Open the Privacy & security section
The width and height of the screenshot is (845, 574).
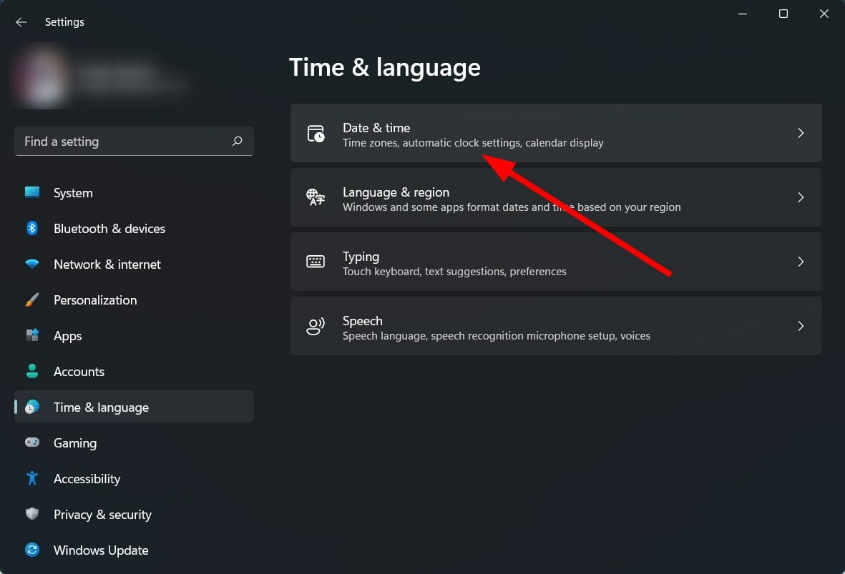pos(102,515)
